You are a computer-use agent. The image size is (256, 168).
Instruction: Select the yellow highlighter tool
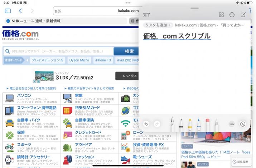point(190,125)
